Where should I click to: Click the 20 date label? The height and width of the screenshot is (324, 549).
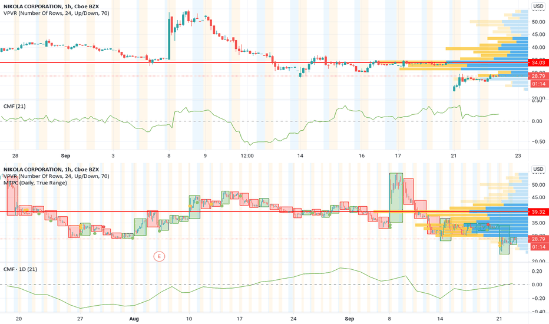(19, 319)
